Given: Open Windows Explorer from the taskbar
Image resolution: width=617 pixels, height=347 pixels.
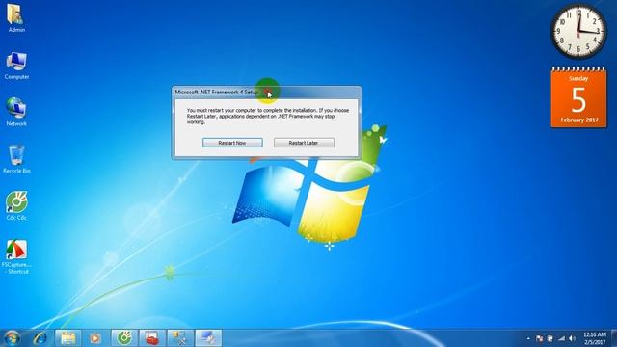Looking at the screenshot, I should [67, 338].
